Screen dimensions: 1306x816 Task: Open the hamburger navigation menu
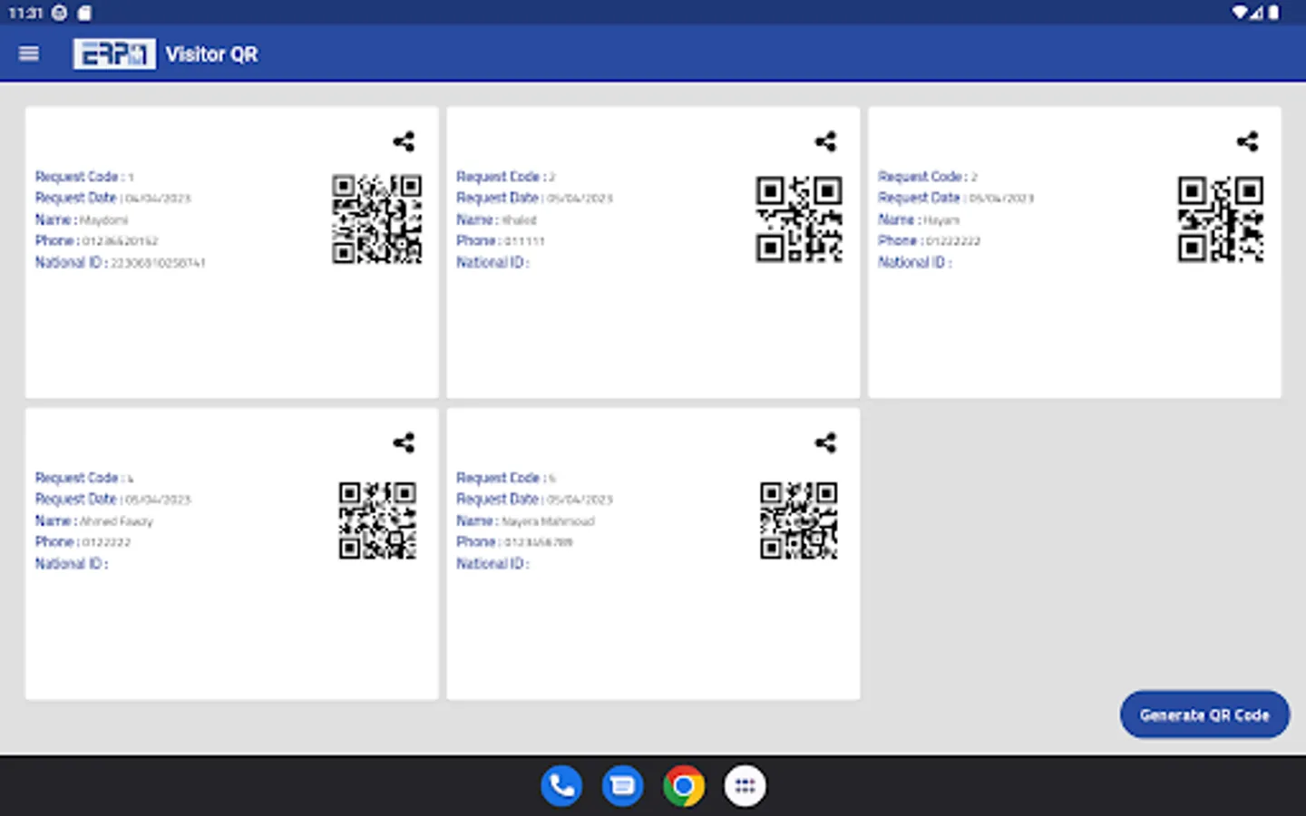pos(29,53)
